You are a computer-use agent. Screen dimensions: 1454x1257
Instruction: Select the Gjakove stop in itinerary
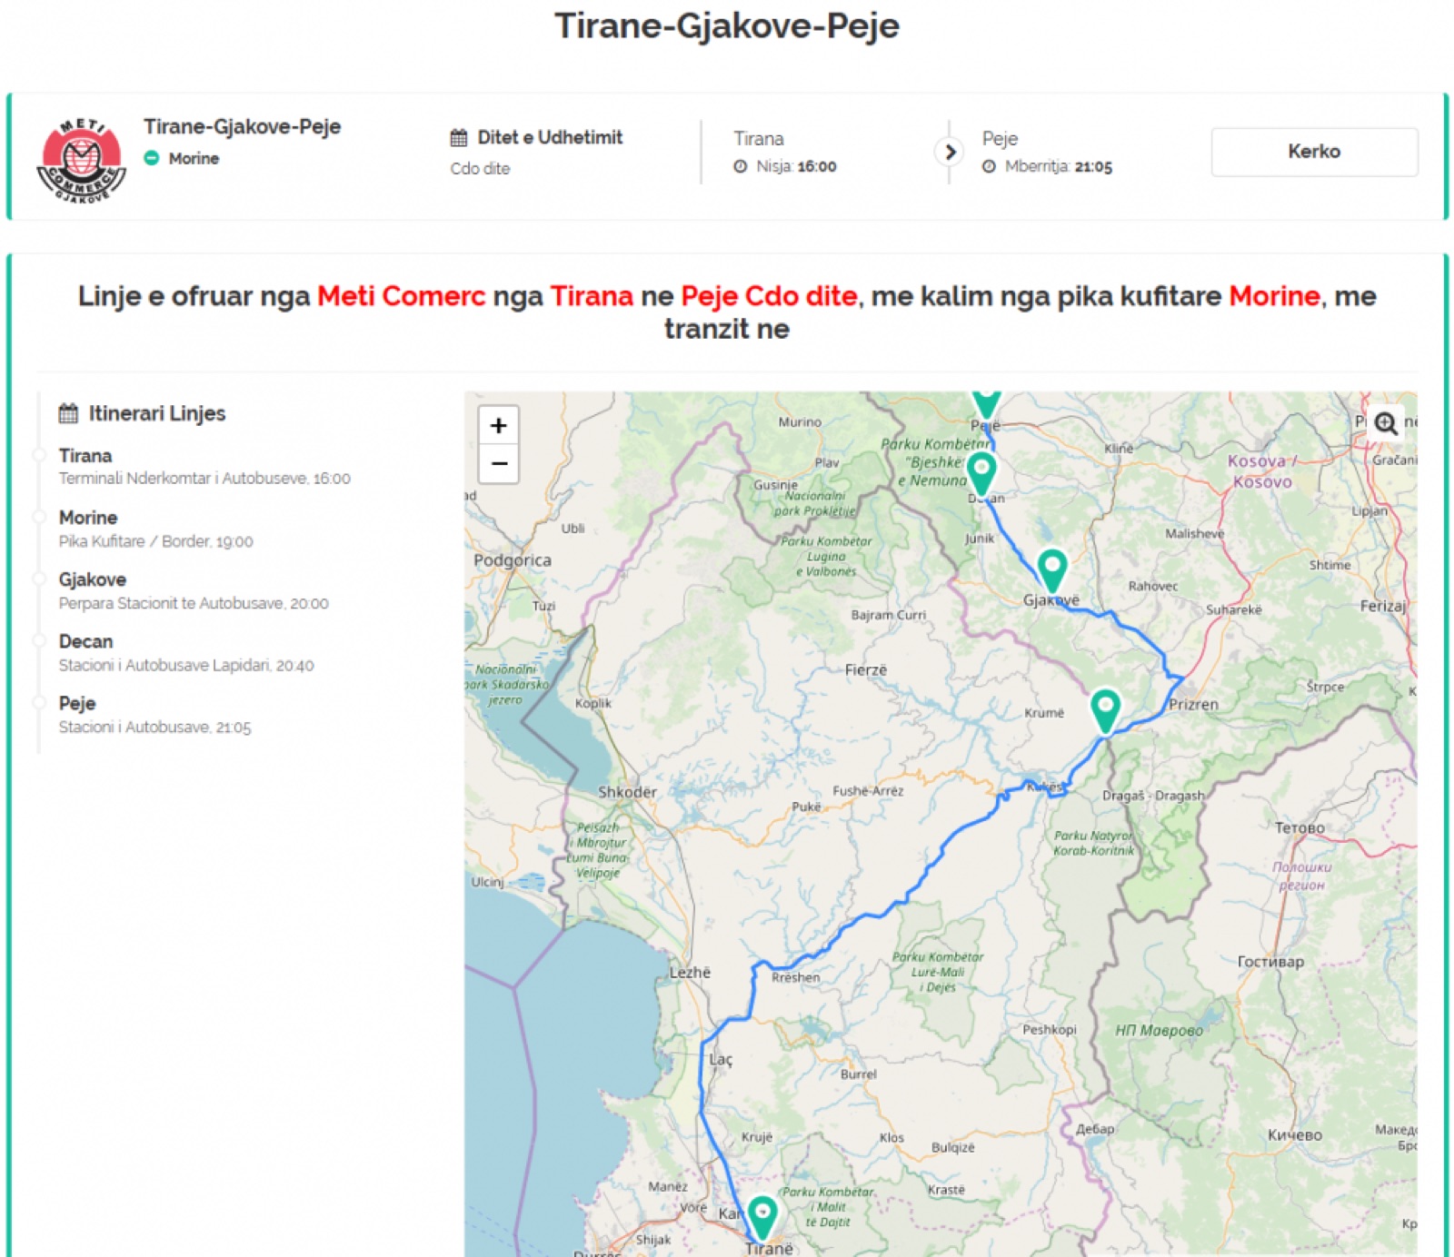93,579
